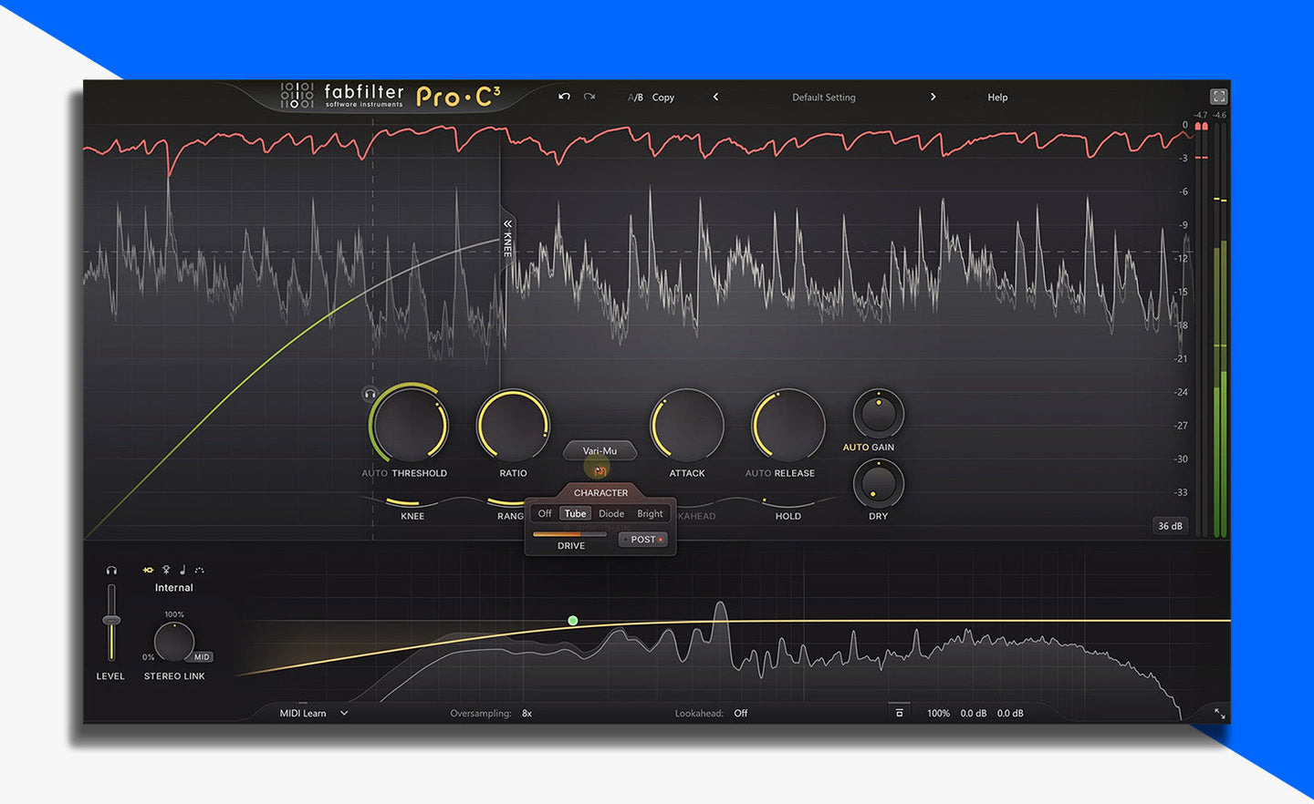This screenshot has width=1314, height=804.
Task: Click the bypass icon in bottom bar
Action: pyautogui.click(x=899, y=713)
